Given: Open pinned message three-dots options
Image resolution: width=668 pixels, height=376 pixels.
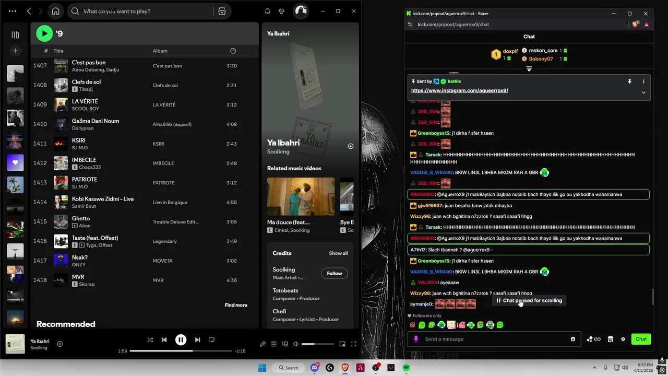Looking at the screenshot, I should tap(643, 81).
